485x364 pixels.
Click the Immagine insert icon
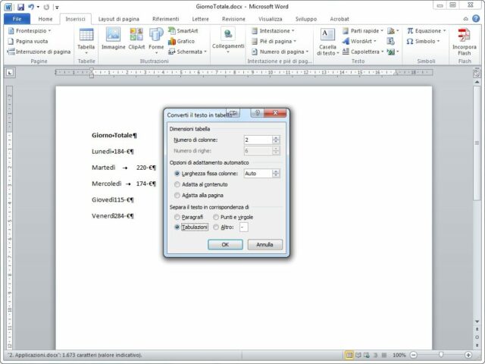114,39
